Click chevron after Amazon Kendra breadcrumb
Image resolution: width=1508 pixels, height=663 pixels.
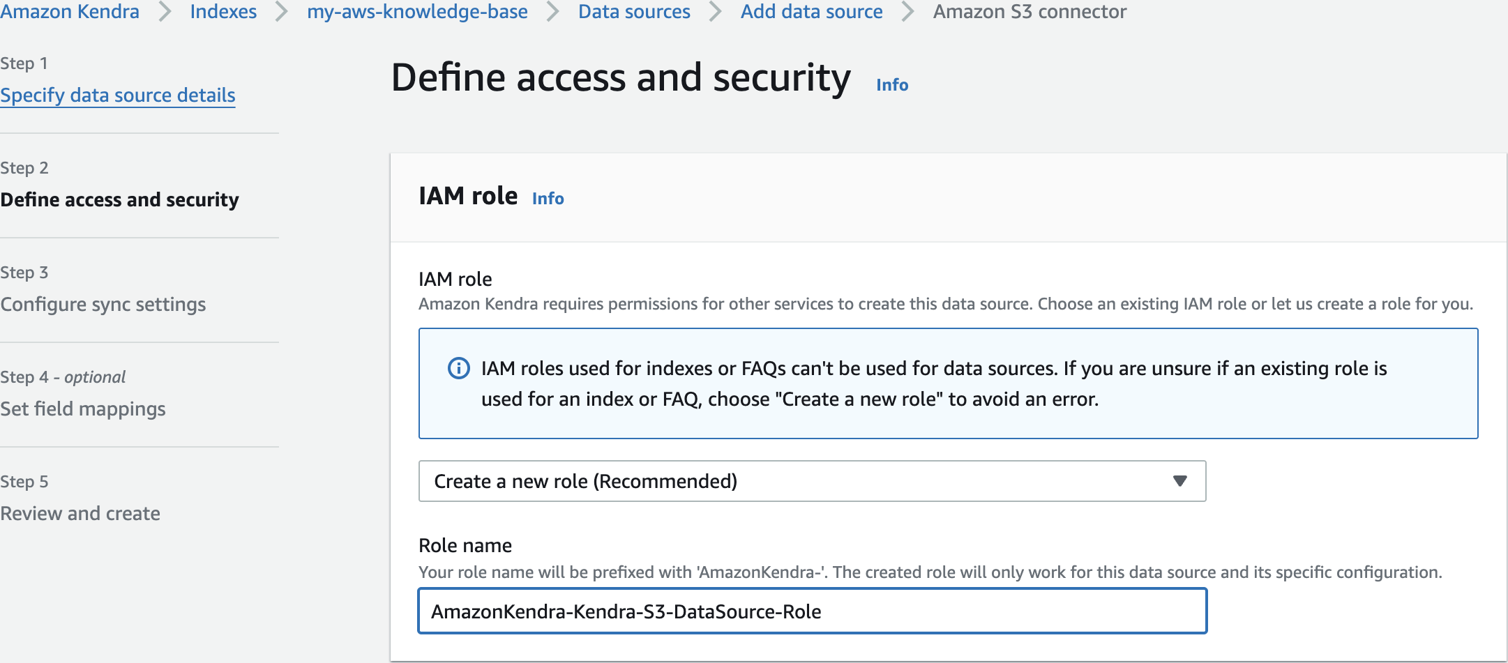coord(165,12)
